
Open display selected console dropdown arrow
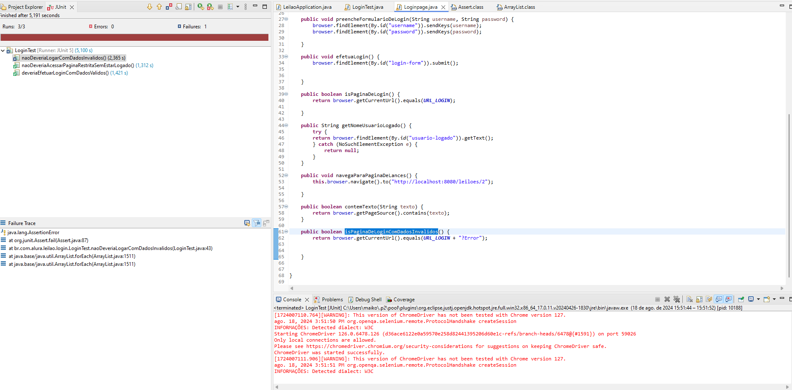pyautogui.click(x=758, y=299)
